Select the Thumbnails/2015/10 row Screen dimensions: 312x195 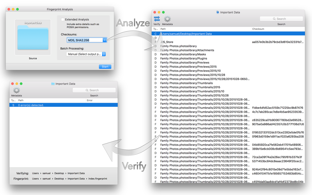[x=228, y=91]
